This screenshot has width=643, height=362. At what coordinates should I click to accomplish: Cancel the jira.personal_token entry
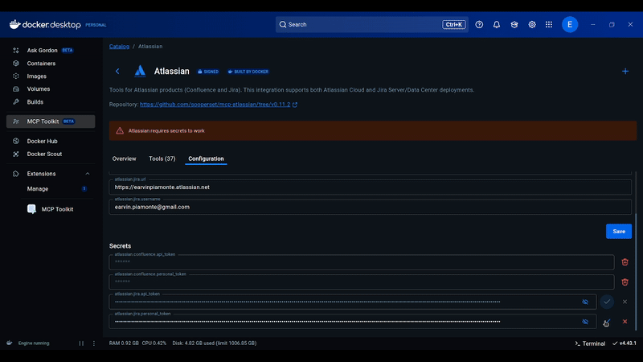pyautogui.click(x=625, y=322)
